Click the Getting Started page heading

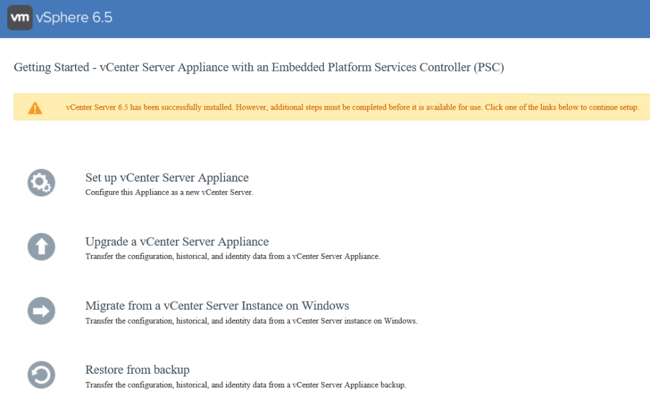258,67
